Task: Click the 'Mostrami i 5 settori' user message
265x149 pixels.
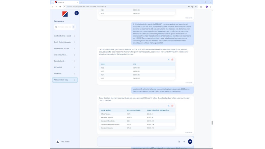Action: coord(162,90)
